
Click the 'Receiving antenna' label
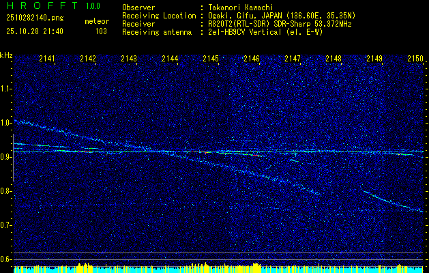(x=157, y=32)
